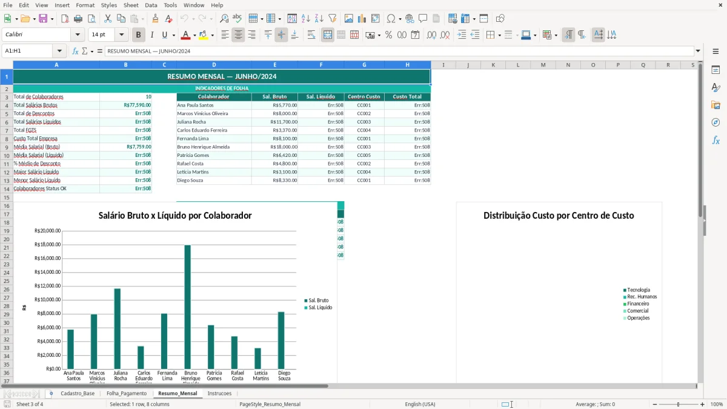Viewport: 727px width, 409px height.
Task: Click the yellow Background Color button
Action: [203, 35]
